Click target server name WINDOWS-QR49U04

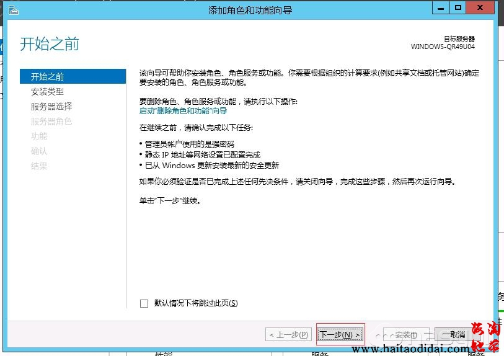pos(443,47)
